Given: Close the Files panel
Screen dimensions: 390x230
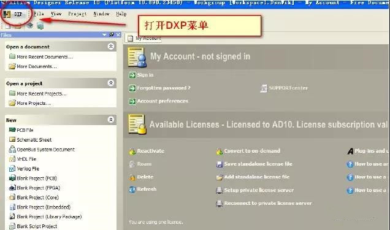Looking at the screenshot, I should (x=118, y=35).
